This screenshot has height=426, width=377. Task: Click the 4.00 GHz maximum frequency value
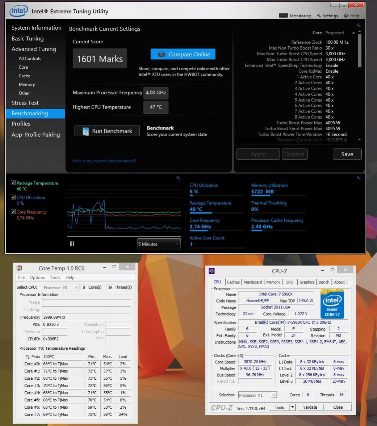click(x=156, y=93)
